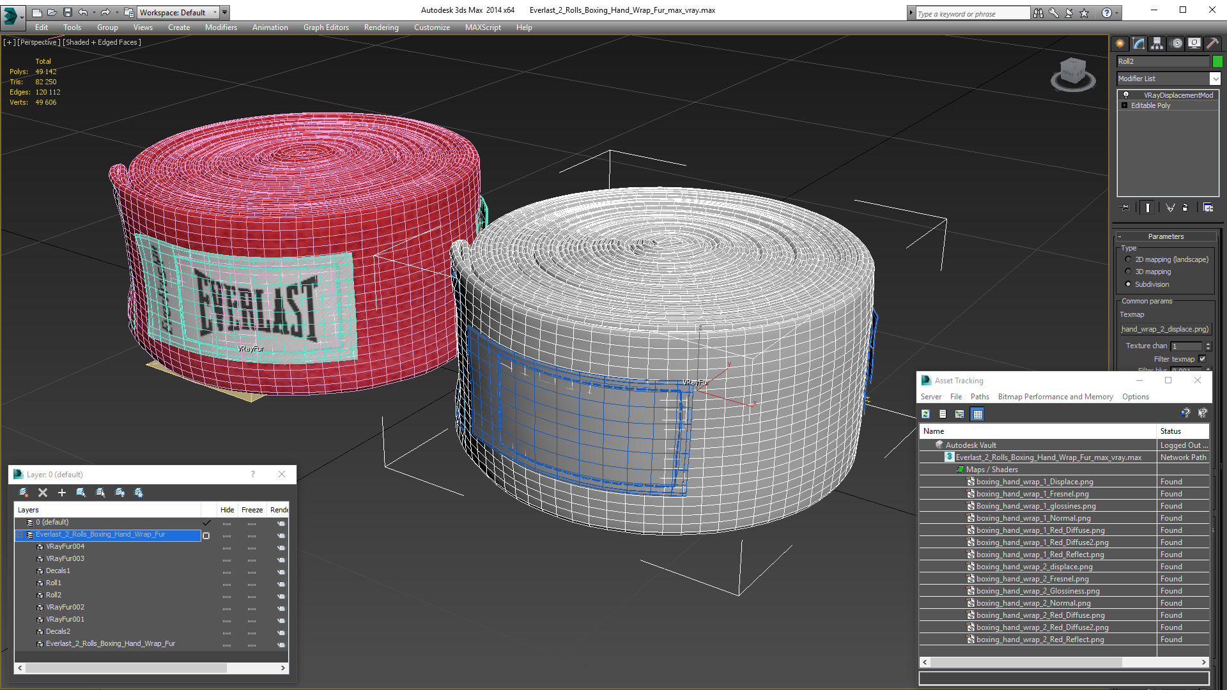
Task: Open the Graph Editors menu
Action: tap(326, 27)
